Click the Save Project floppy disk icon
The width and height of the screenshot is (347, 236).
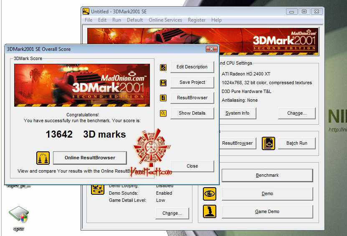(163, 83)
